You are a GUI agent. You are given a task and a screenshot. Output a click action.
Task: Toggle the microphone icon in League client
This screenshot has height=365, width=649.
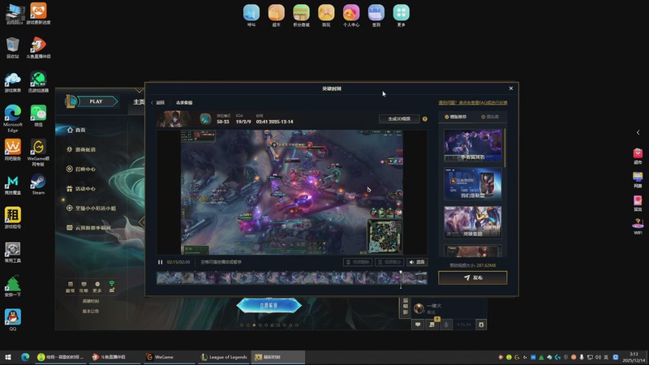point(446,324)
